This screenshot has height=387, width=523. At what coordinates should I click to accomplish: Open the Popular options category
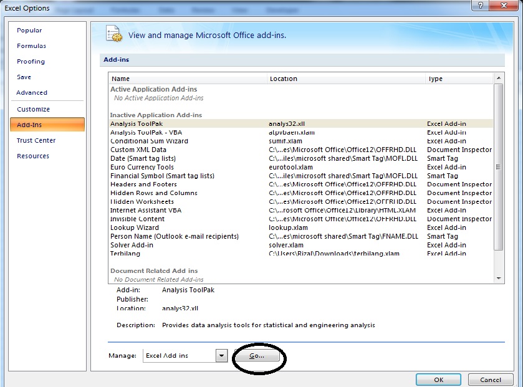(29, 31)
